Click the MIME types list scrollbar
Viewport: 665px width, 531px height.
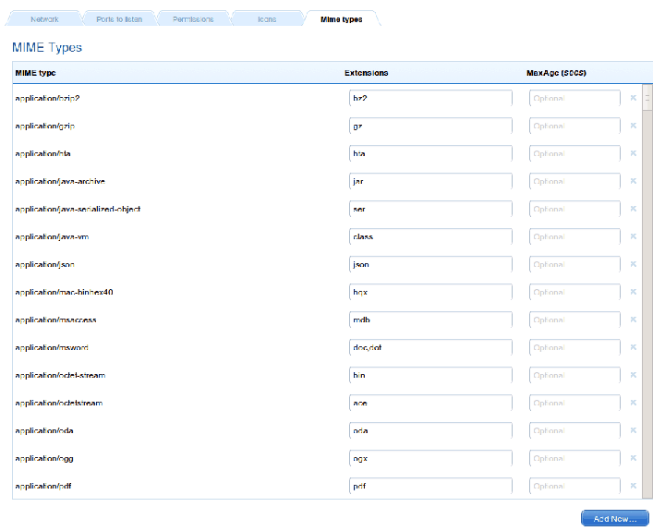point(647,277)
